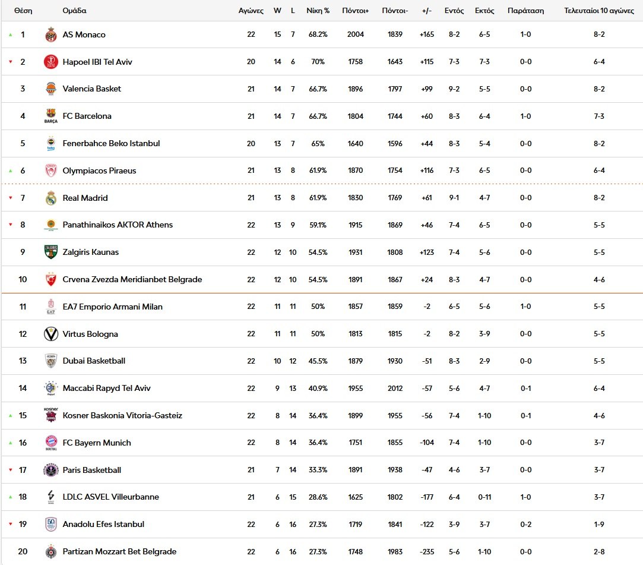The image size is (643, 565).
Task: Click the Dubai Basketball team name
Action: click(x=94, y=361)
